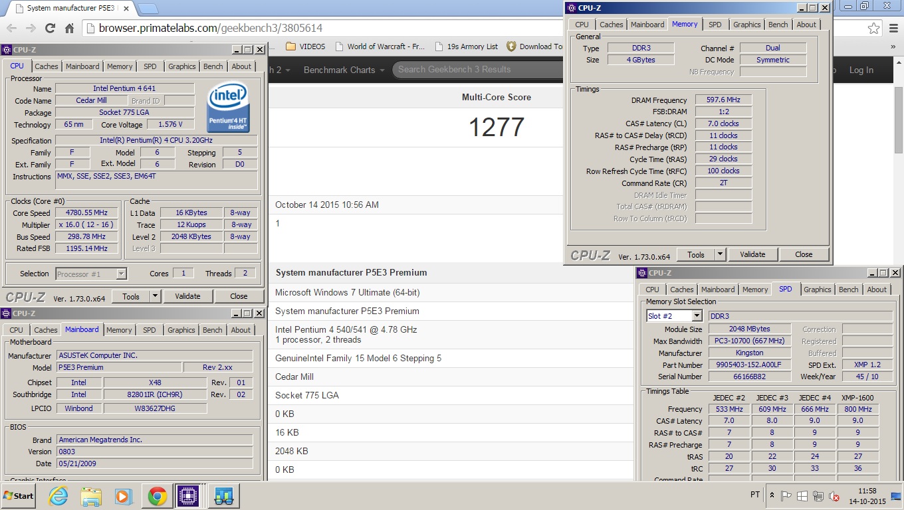
Task: Select the Bench tab in the SPD window
Action: [848, 290]
